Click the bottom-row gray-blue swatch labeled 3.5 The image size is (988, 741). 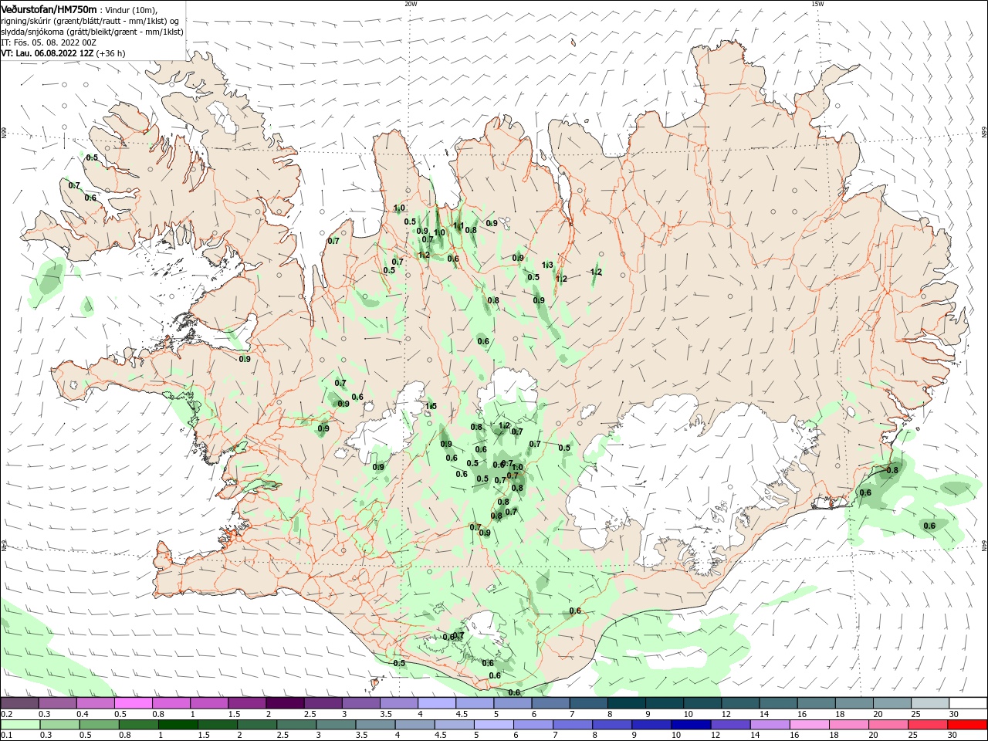point(374,725)
